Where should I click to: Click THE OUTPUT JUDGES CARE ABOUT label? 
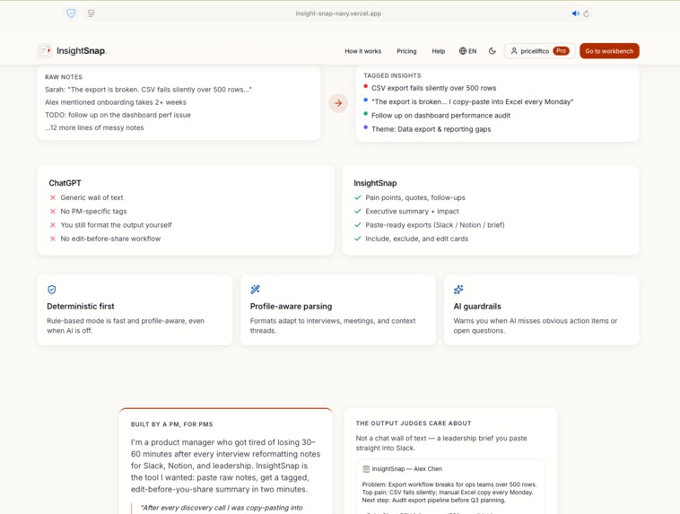(414, 423)
